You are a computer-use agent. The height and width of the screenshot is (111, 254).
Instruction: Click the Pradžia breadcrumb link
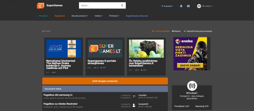tap(47, 31)
